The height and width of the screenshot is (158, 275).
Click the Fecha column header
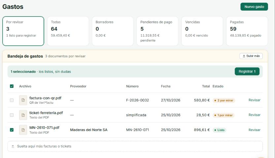166,86
